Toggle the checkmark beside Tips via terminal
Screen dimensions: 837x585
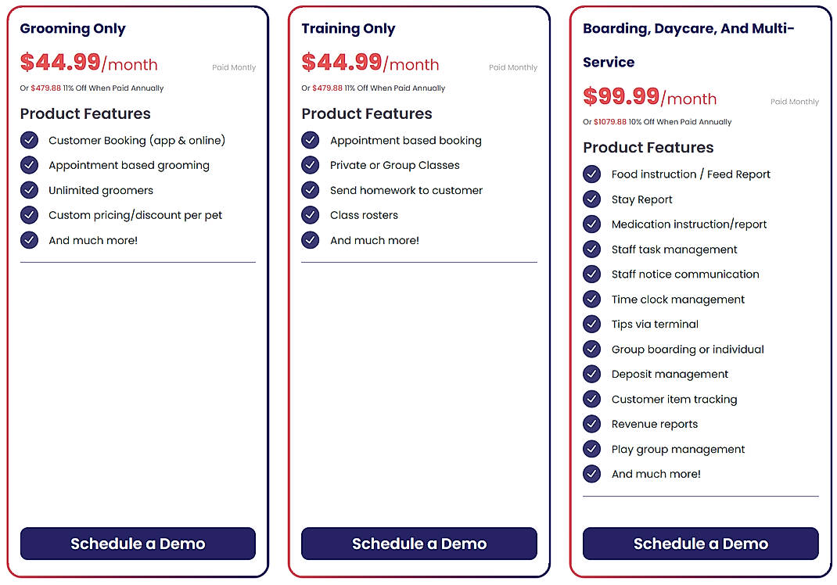(x=591, y=324)
